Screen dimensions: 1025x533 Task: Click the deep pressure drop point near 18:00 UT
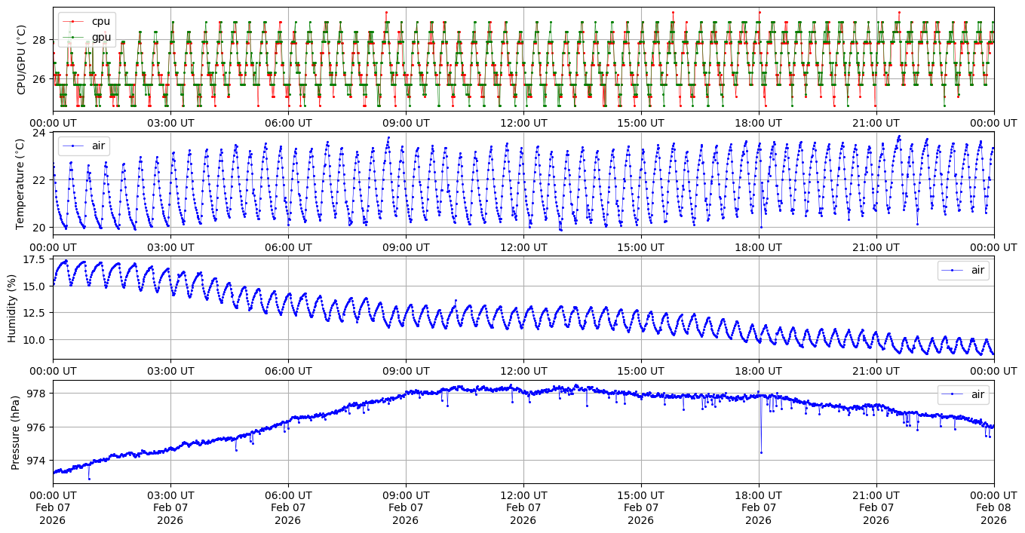[x=761, y=452]
